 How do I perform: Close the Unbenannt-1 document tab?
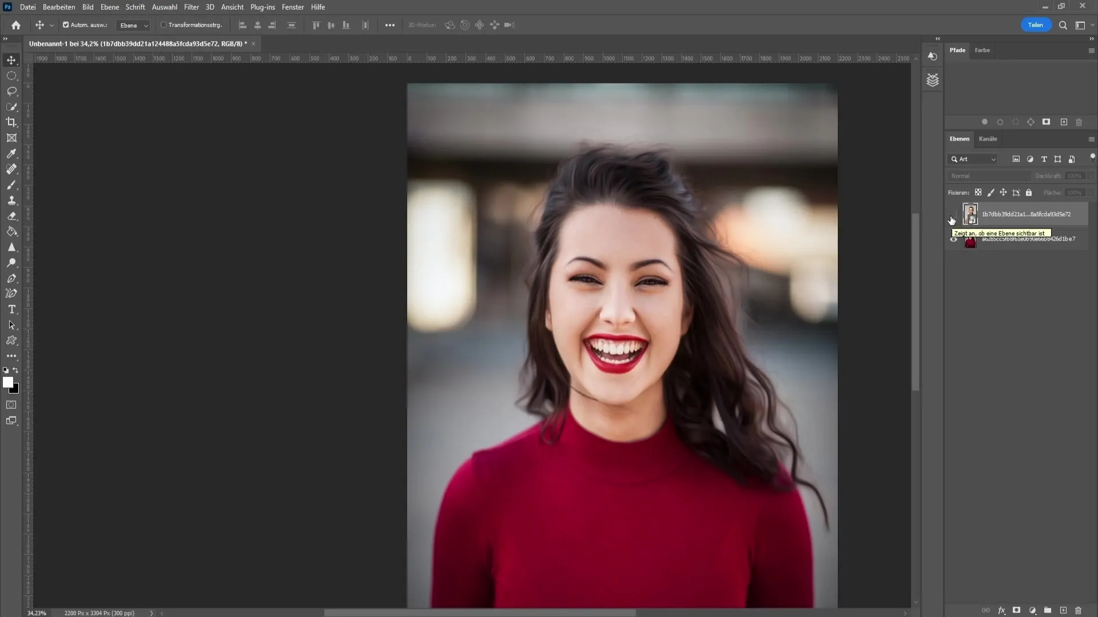click(x=253, y=43)
